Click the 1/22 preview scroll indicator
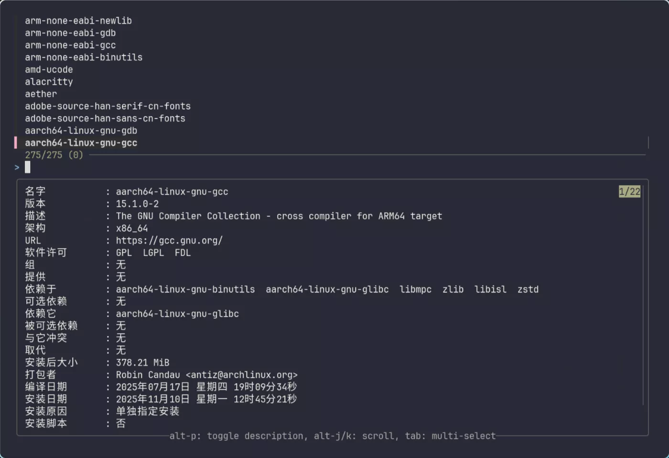This screenshot has width=669, height=458. [629, 192]
